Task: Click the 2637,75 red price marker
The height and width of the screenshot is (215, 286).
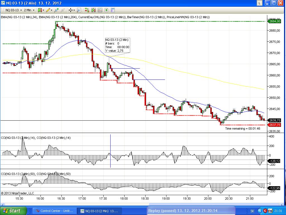Action: tap(274, 125)
